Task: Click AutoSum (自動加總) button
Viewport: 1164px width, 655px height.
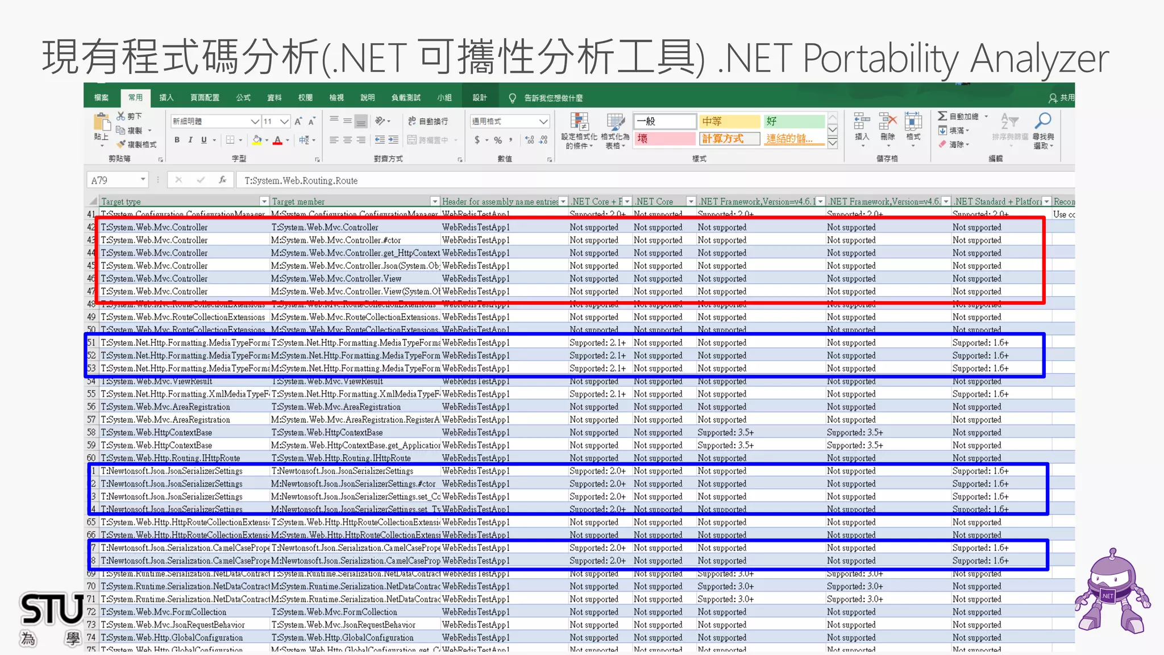Action: coord(958,116)
